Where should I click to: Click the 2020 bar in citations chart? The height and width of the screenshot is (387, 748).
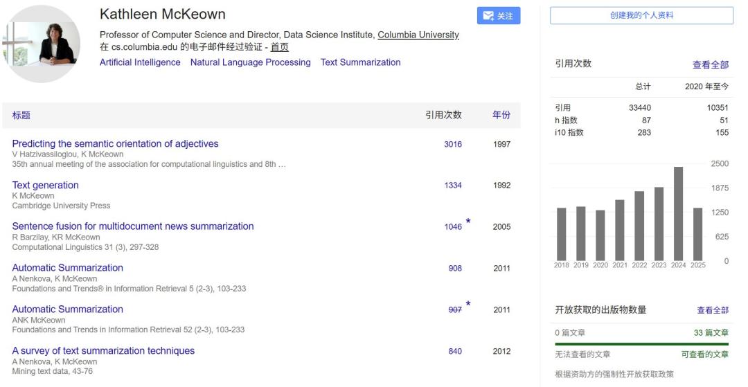[600, 235]
